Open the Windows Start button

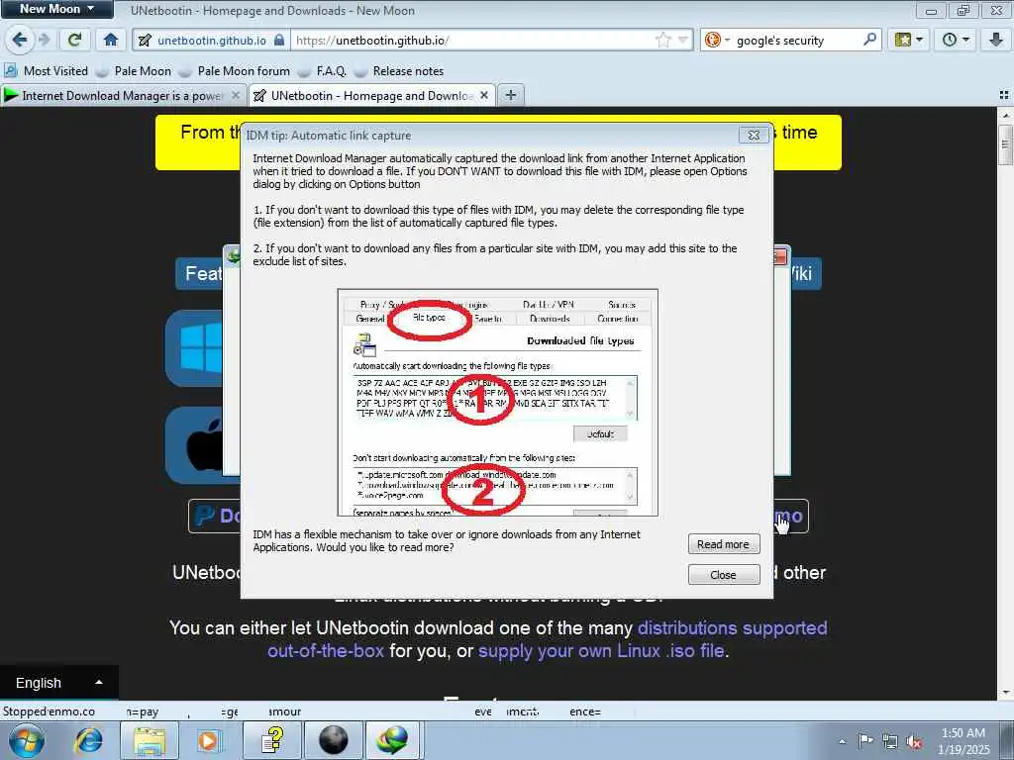[26, 740]
